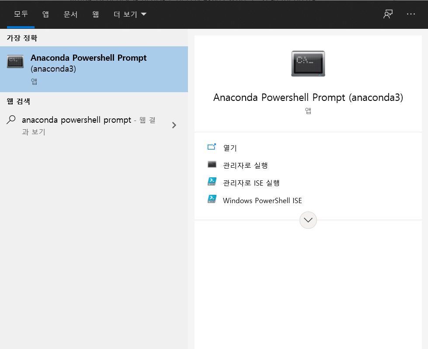Open the three-dot more options menu
Image resolution: width=428 pixels, height=349 pixels.
[411, 14]
